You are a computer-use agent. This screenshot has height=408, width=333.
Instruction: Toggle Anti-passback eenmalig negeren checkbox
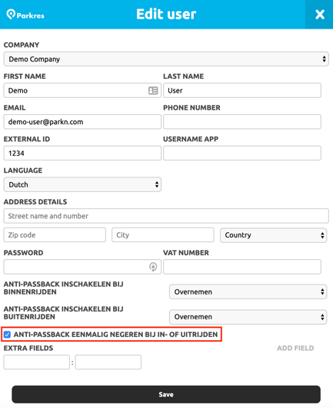7,335
